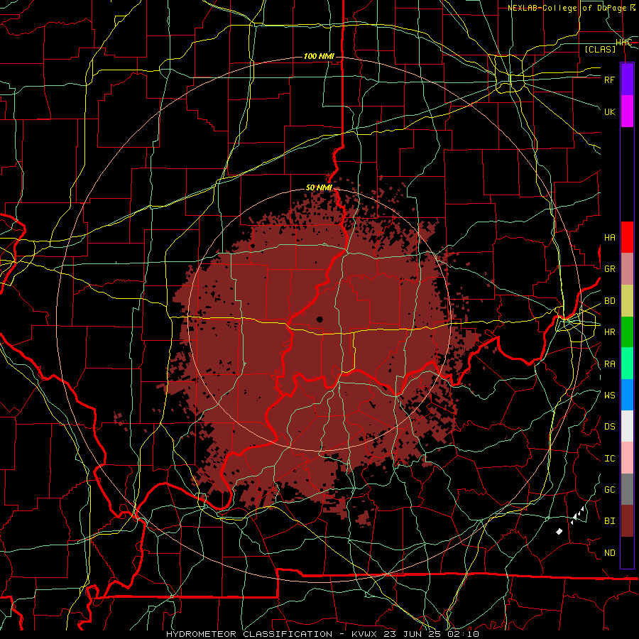The height and width of the screenshot is (639, 639).
Task: Click the HYDROMETEOR CLASSIFICATION title text
Action: coord(249,634)
